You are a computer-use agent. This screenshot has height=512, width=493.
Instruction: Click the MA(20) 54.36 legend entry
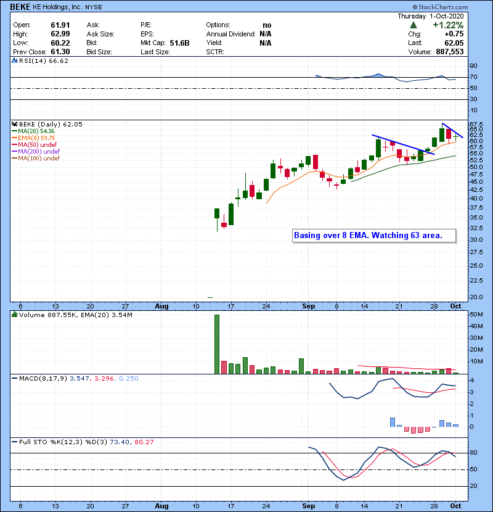click(x=33, y=131)
